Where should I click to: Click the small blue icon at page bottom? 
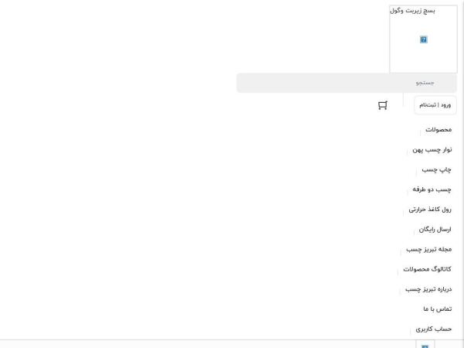[x=425, y=346]
